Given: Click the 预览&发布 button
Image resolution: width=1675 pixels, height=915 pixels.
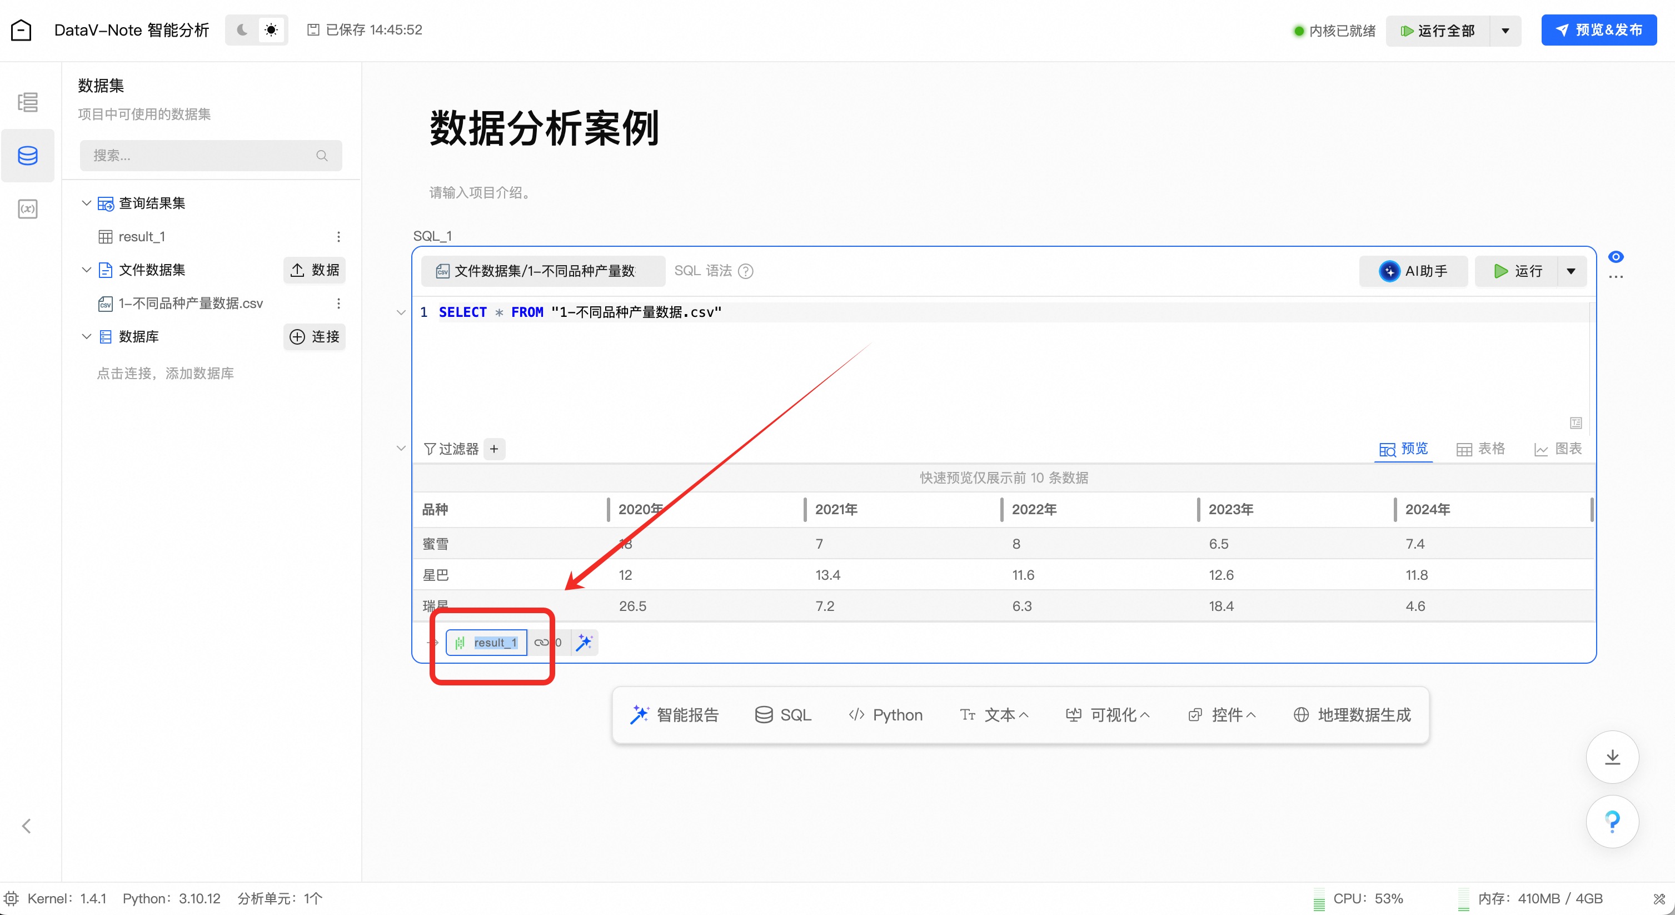Looking at the screenshot, I should 1598,30.
